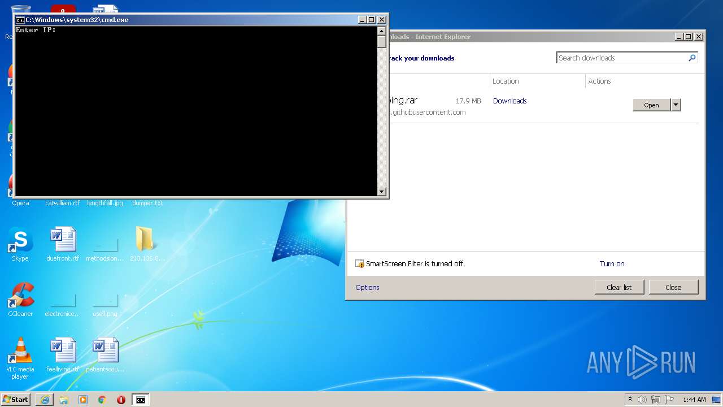Open Action Center flag tray icon
The image size is (723, 407).
coord(669,400)
